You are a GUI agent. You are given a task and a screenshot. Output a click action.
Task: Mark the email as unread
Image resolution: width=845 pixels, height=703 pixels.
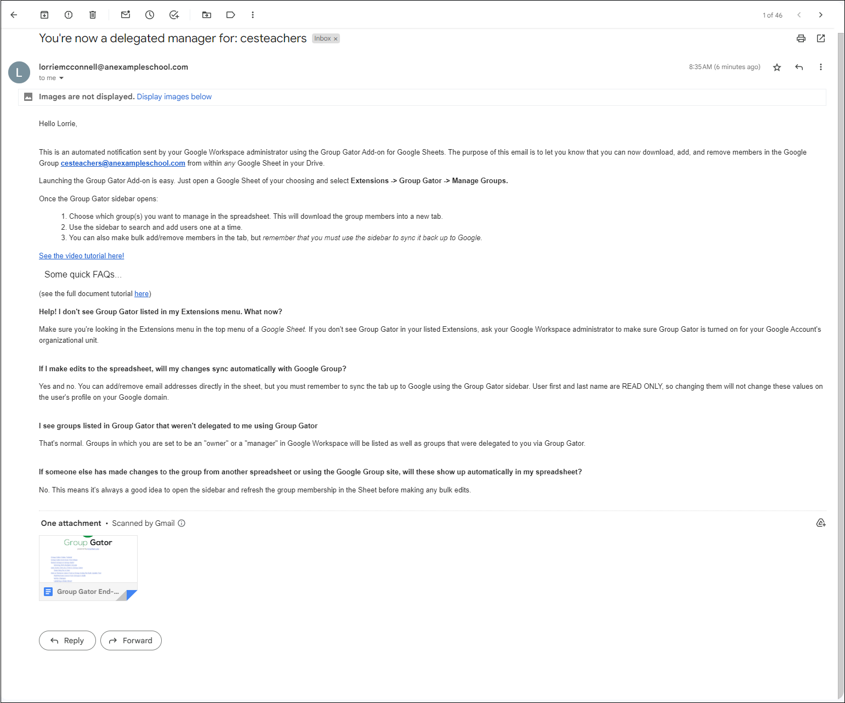click(126, 15)
